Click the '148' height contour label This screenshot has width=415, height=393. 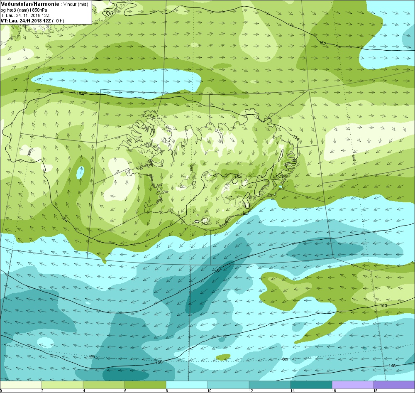coord(392,366)
